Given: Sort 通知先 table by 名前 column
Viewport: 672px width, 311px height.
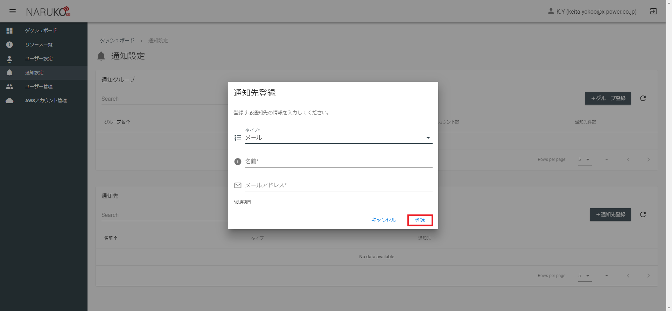Looking at the screenshot, I should [111, 238].
